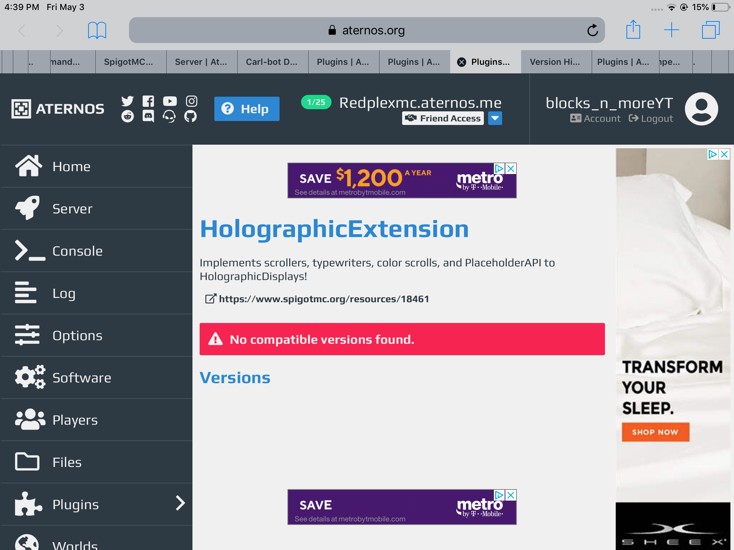This screenshot has height=550, width=734.
Task: Show all Safari tabs overview
Action: tap(711, 30)
